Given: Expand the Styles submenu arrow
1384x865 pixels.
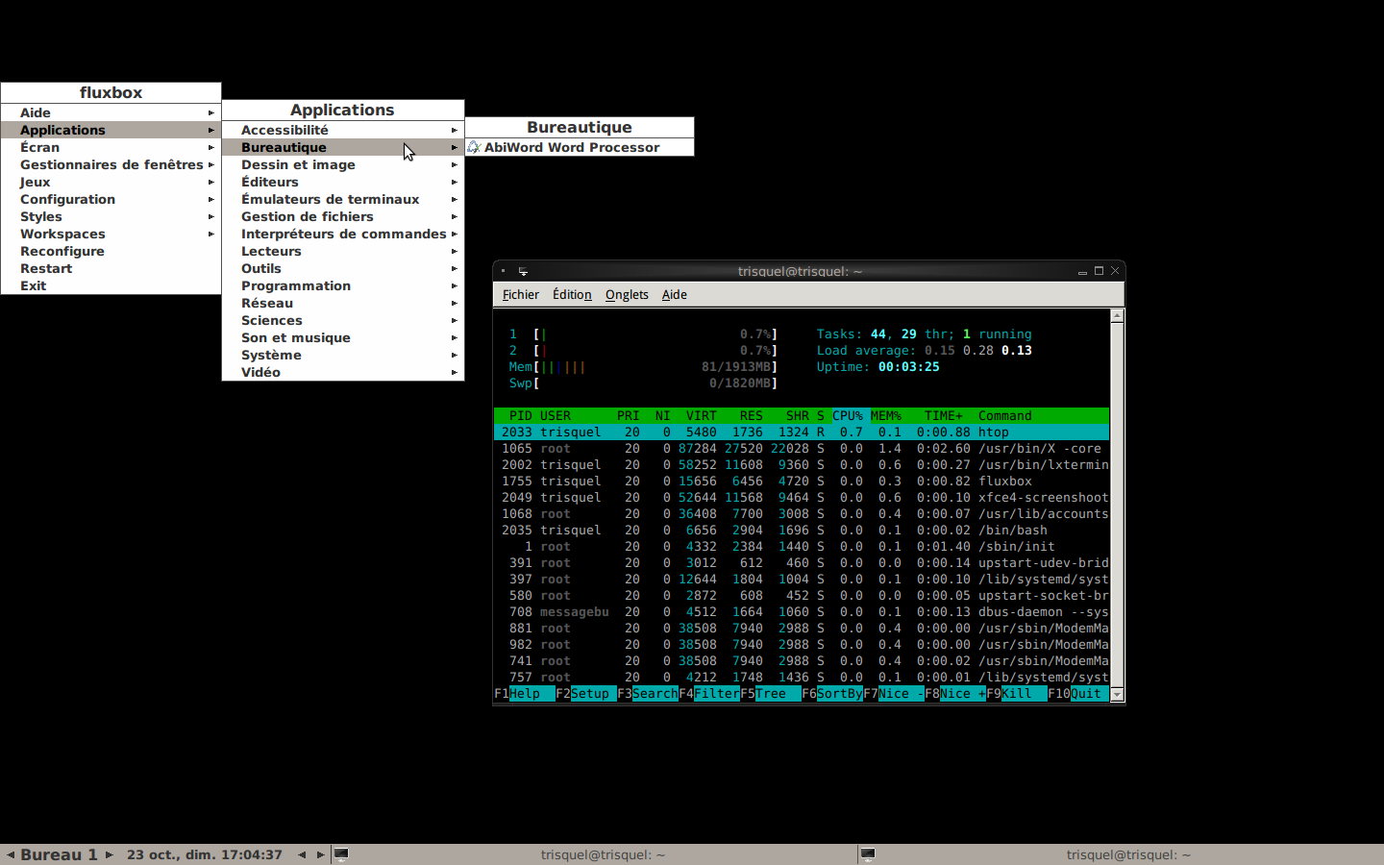Looking at the screenshot, I should point(210,216).
